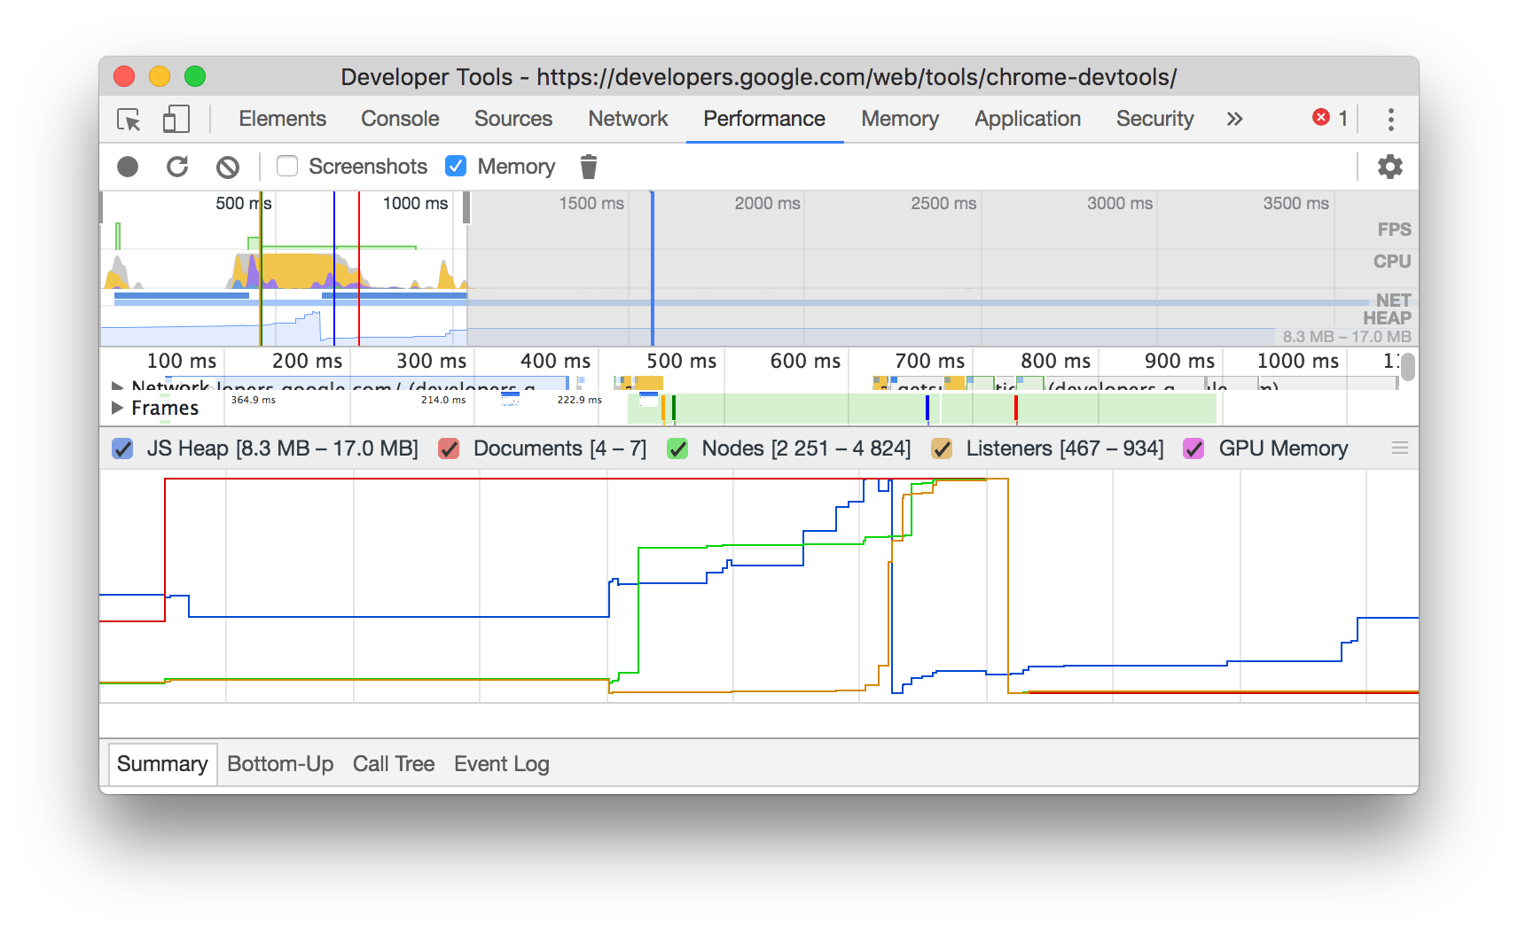
Task: Expand the Frames track section
Action: point(117,408)
